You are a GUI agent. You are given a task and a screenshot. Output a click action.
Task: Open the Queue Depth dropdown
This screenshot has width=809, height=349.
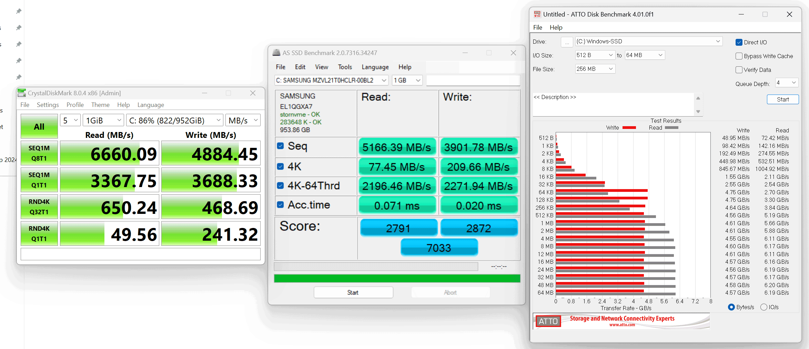(787, 83)
